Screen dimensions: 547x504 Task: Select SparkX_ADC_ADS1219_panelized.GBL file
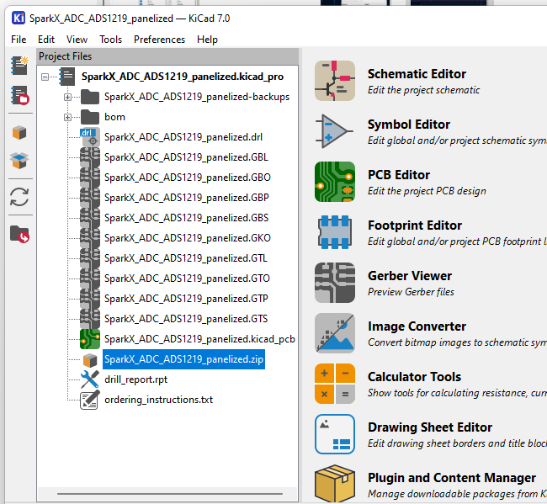(x=186, y=157)
